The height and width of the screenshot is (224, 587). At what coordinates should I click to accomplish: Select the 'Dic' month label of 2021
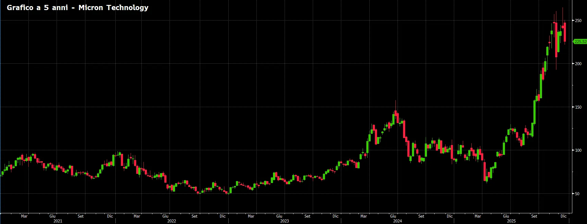[110, 216]
